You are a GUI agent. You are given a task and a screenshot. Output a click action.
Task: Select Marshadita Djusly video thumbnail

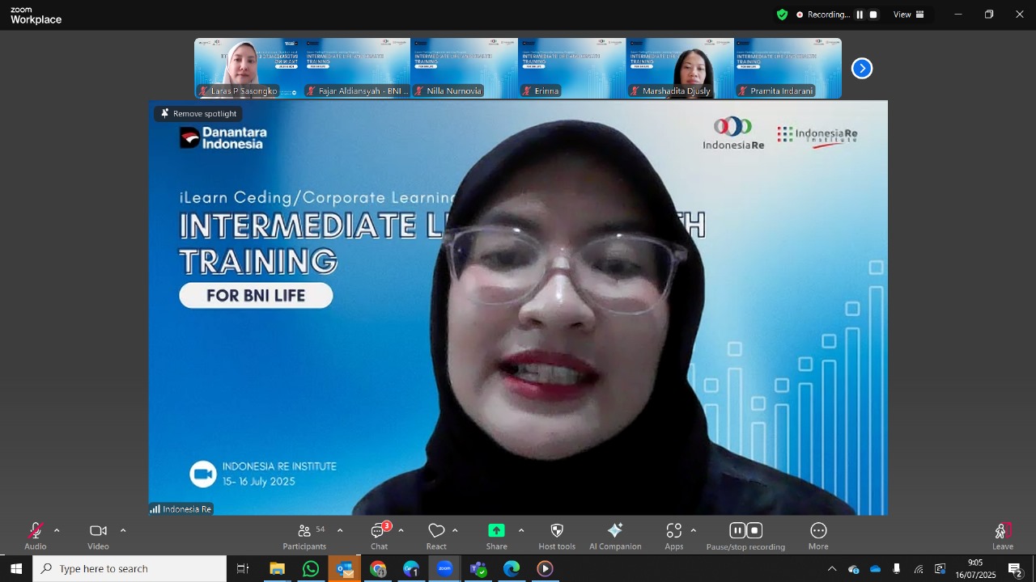pyautogui.click(x=680, y=68)
